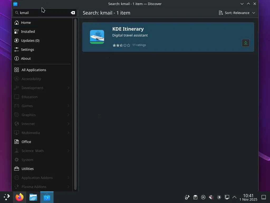Expand the Multimedia subcategories arrow
This screenshot has width=270, height=203.
tap(69, 133)
